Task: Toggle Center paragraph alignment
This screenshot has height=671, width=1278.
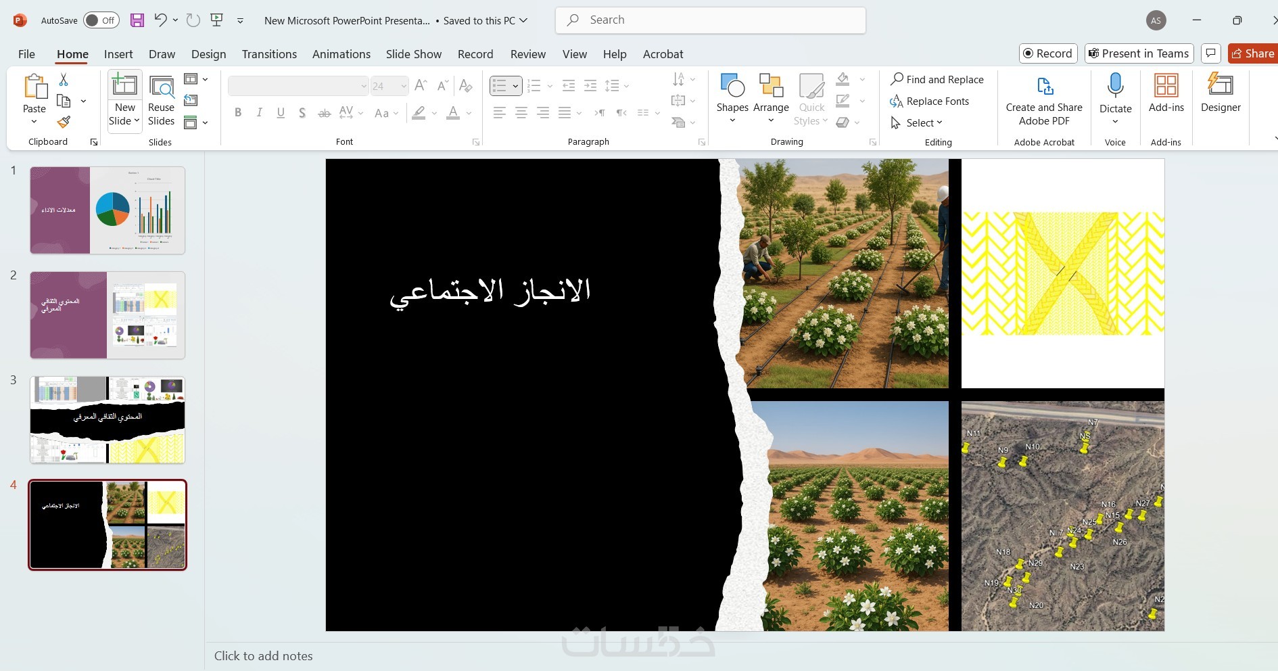Action: click(521, 113)
